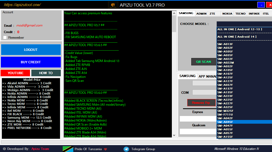Toggle the Remember checkbox
The width and height of the screenshot is (272, 152).
[x=5, y=38]
